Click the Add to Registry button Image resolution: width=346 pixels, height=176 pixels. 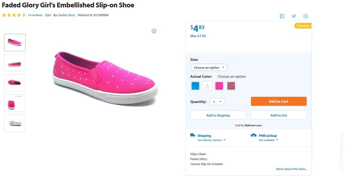point(218,115)
